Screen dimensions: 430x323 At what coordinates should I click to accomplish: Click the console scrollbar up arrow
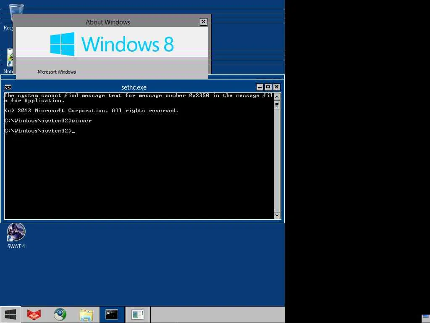pyautogui.click(x=277, y=97)
